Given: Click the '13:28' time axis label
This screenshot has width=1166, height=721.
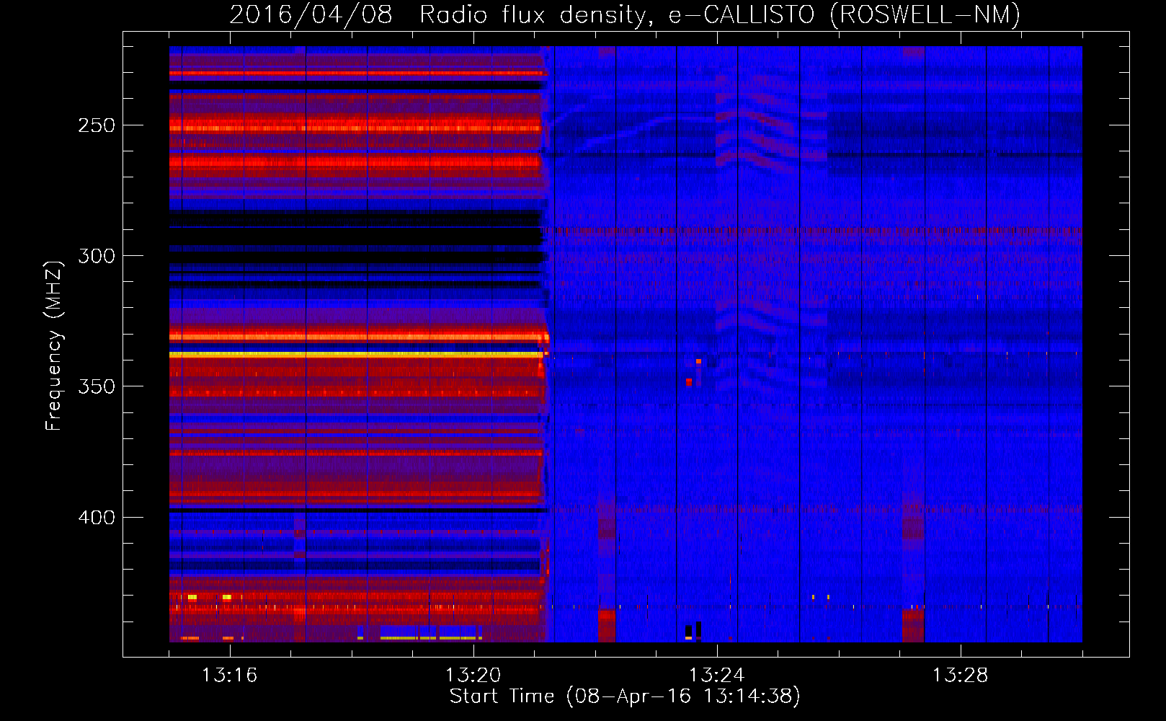Looking at the screenshot, I should pos(960,675).
